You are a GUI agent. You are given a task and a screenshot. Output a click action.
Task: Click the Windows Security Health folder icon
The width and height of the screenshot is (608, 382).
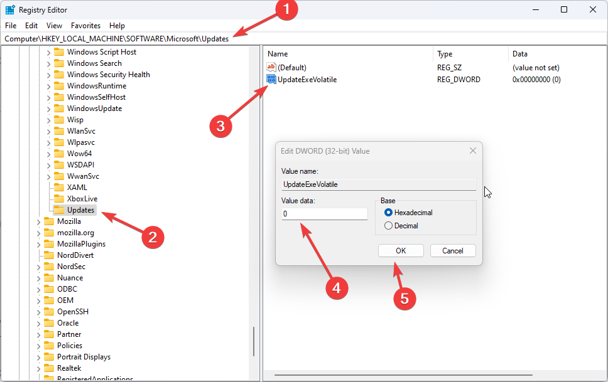click(x=59, y=75)
